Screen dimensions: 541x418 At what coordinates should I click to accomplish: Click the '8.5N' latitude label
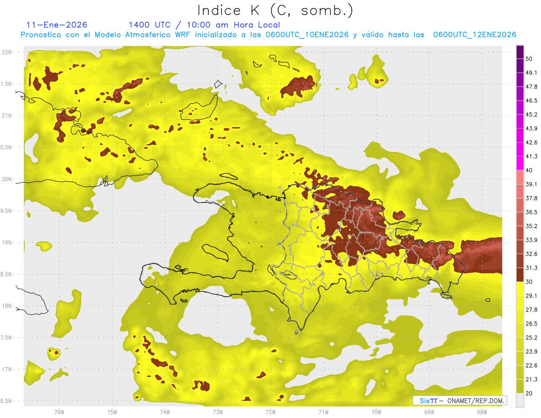coord(6,275)
